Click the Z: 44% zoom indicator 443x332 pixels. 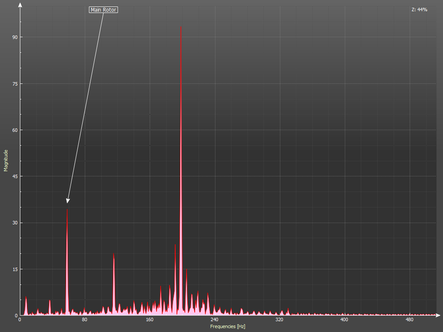point(419,10)
